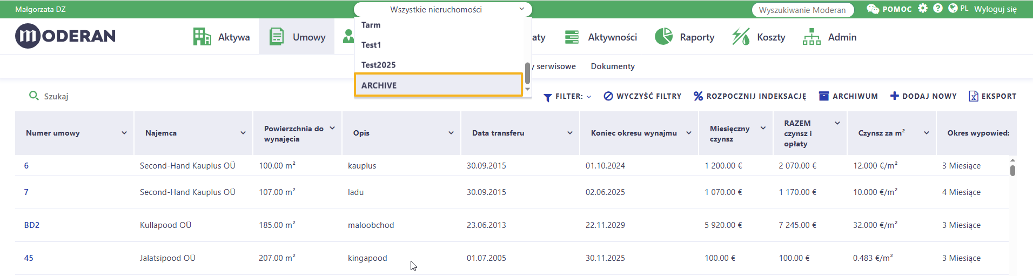Image resolution: width=1033 pixels, height=276 pixels.
Task: Open contract BD2 link
Action: (32, 225)
